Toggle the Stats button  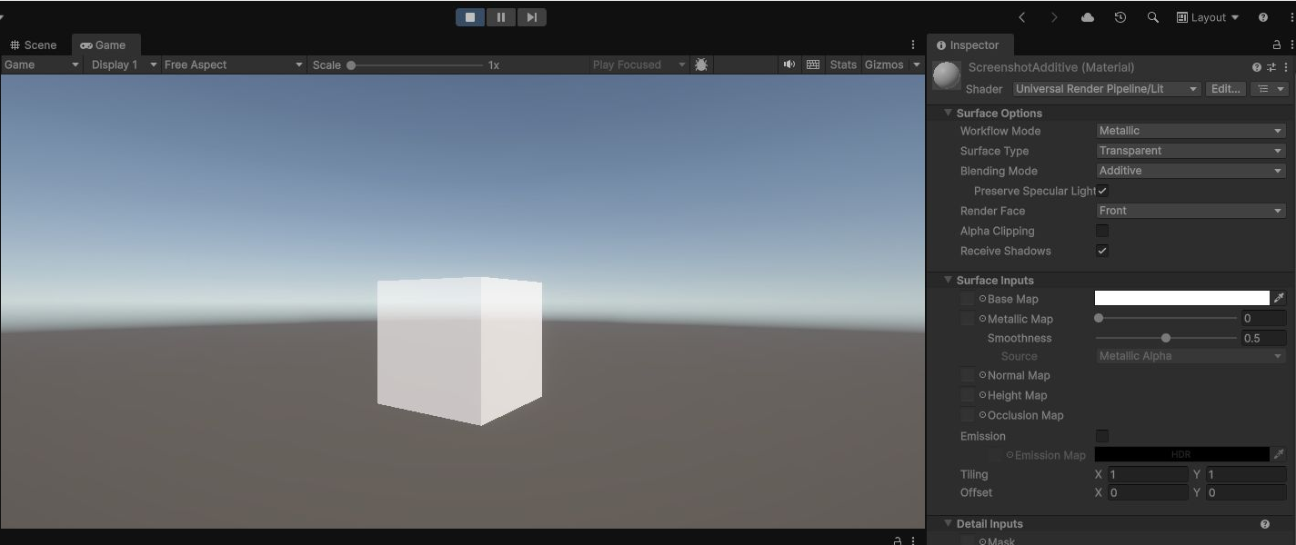tap(843, 64)
